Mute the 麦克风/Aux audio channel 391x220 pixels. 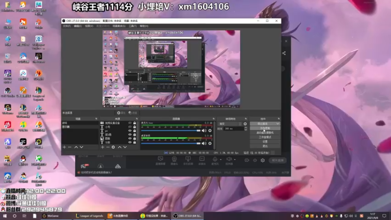(204, 131)
